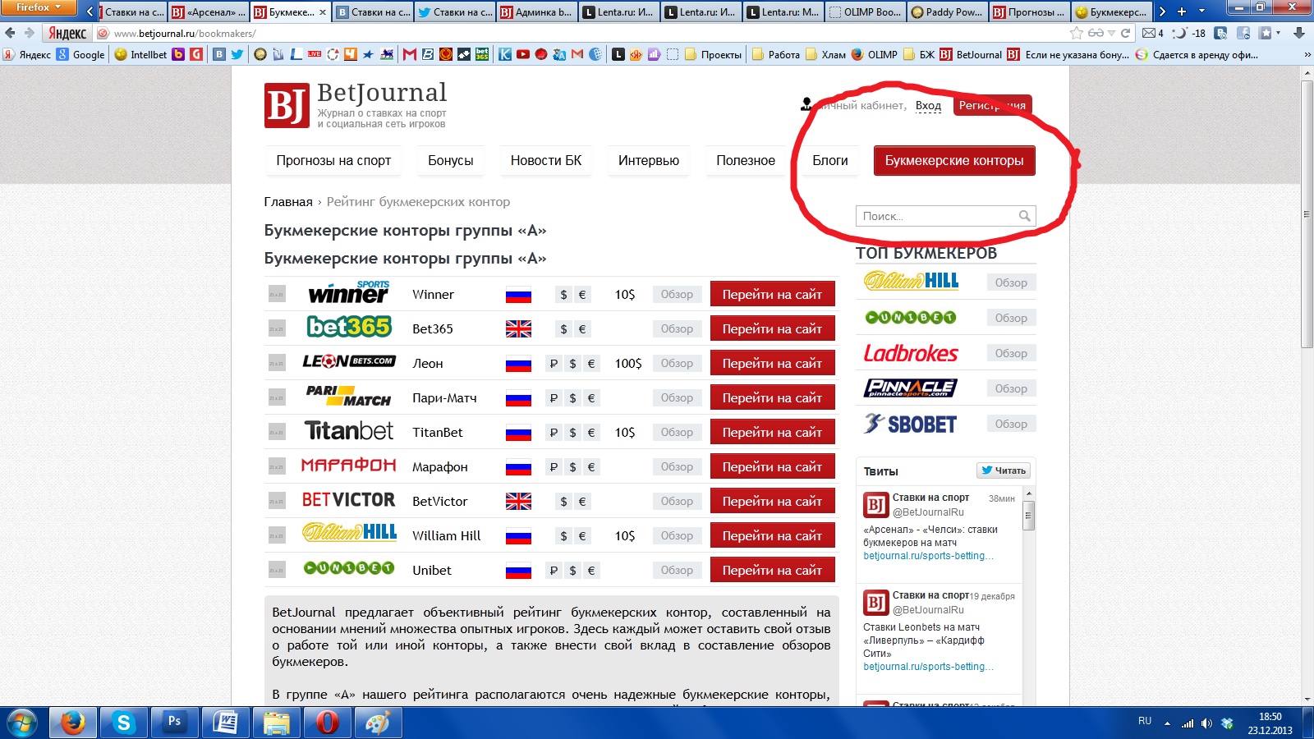The height and width of the screenshot is (739, 1314).
Task: Show more bookmarks with the chevron
Action: tap(1307, 54)
